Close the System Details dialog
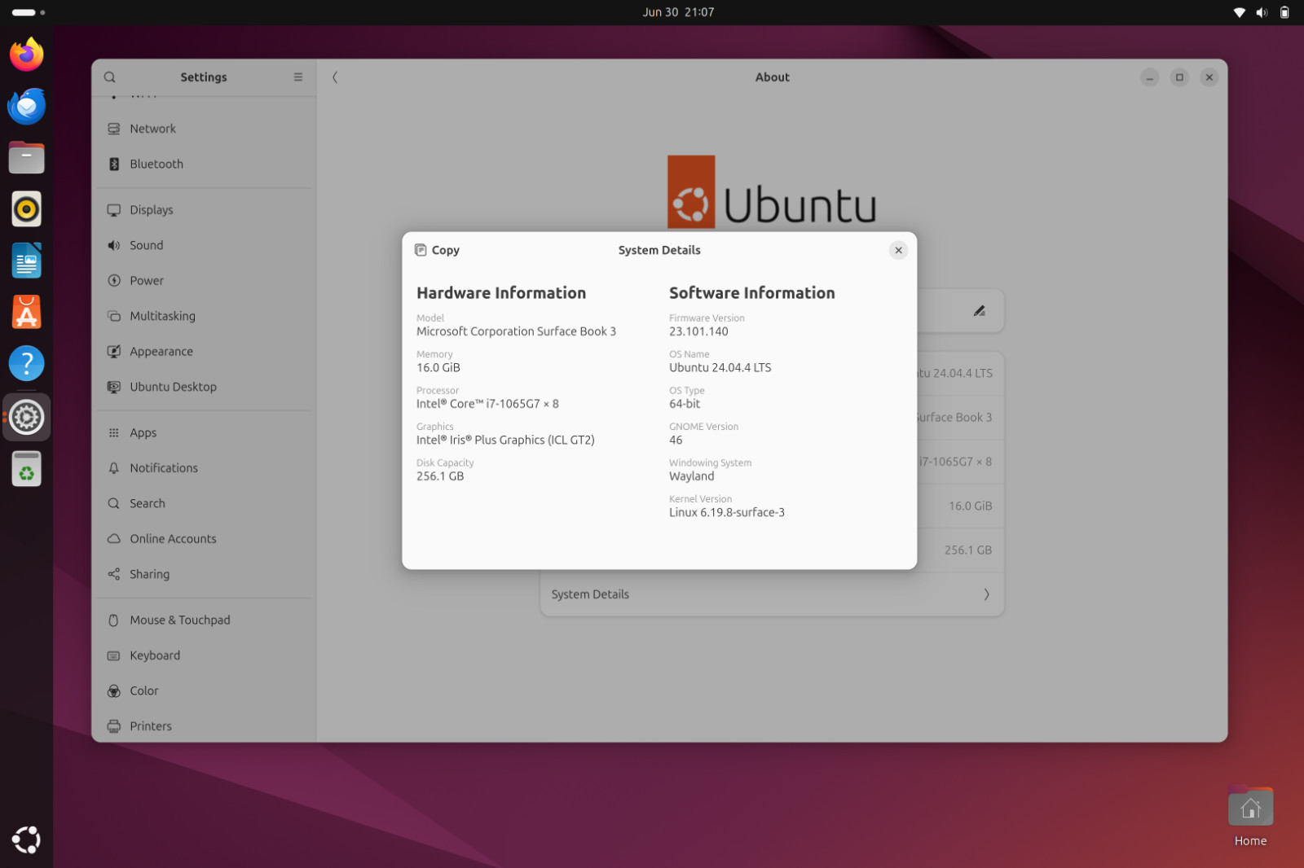This screenshot has height=868, width=1304. tap(898, 250)
